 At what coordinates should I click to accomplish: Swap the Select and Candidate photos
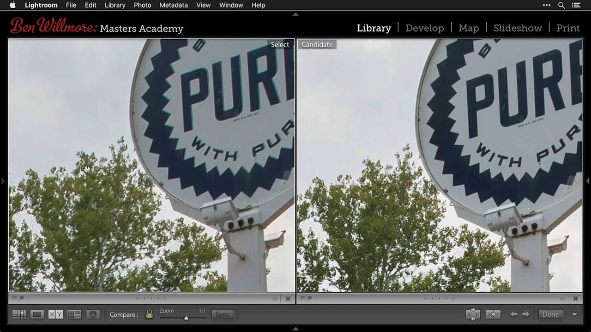(x=473, y=314)
